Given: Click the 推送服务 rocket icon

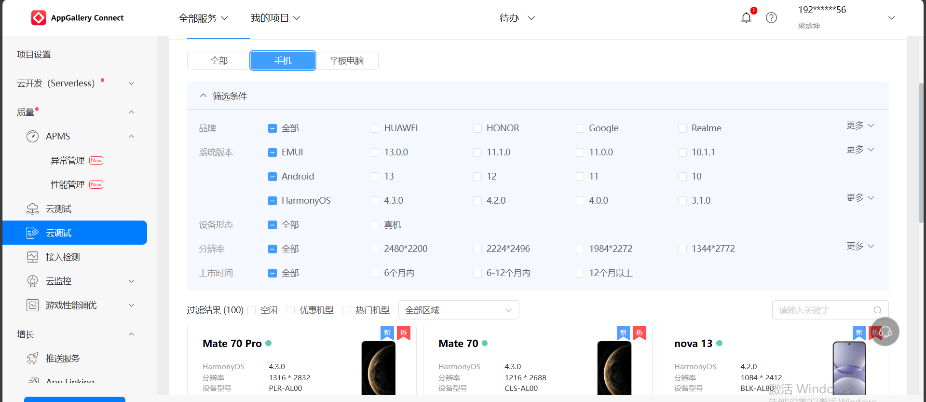Looking at the screenshot, I should [x=32, y=359].
